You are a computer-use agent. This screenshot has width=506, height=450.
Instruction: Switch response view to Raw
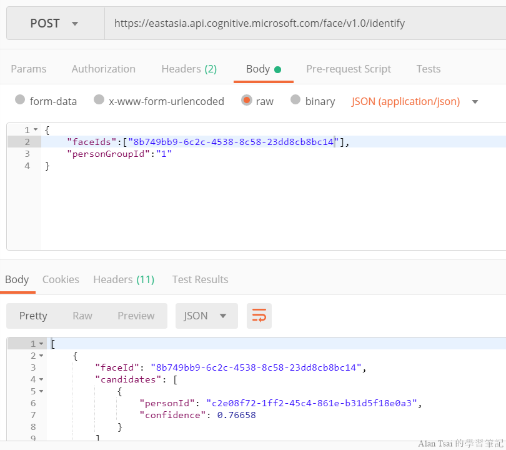tap(82, 316)
